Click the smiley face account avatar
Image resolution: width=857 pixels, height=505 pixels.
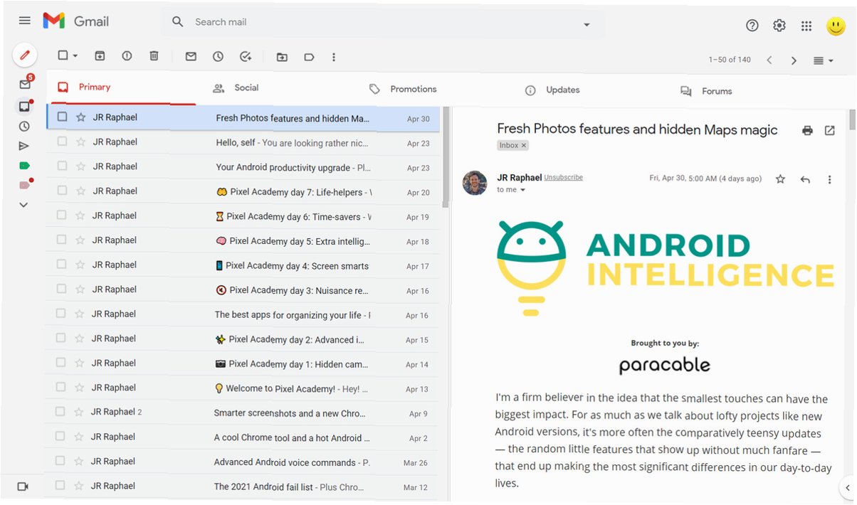[836, 27]
